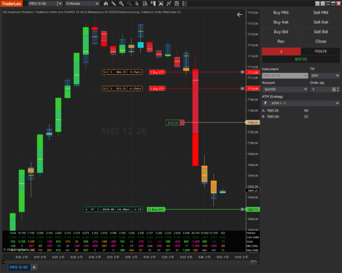Click the left arrow on the chart
This screenshot has height=273, width=342.
click(x=239, y=15)
